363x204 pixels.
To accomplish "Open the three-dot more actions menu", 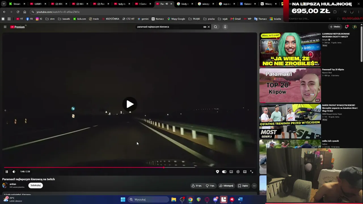I will point(254,186).
